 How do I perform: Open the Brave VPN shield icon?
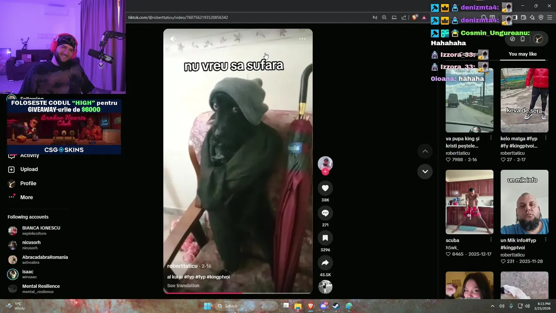pos(541,17)
